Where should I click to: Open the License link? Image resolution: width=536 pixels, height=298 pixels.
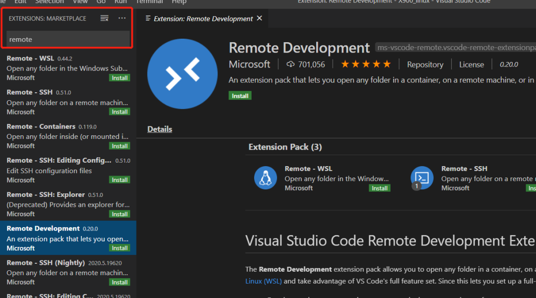tap(471, 64)
